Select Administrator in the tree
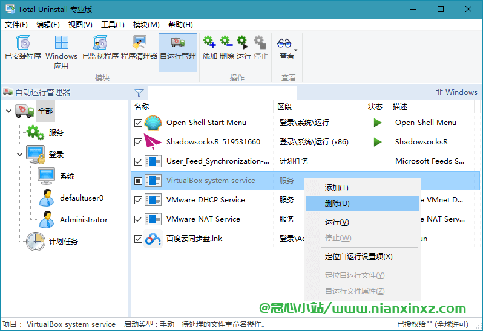This screenshot has height=331, width=483. click(84, 220)
